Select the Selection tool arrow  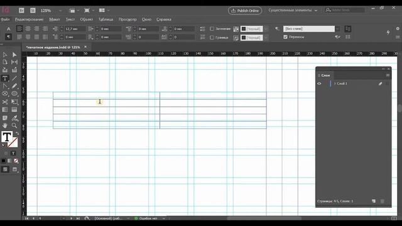(x=5, y=55)
